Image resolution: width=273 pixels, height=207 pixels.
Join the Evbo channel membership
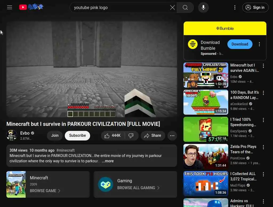click(55, 135)
